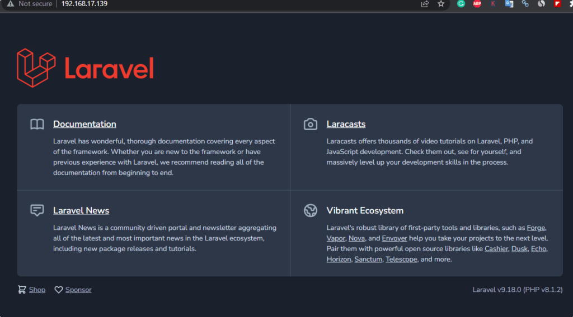
Task: Click the shopping cart icon
Action: click(22, 290)
